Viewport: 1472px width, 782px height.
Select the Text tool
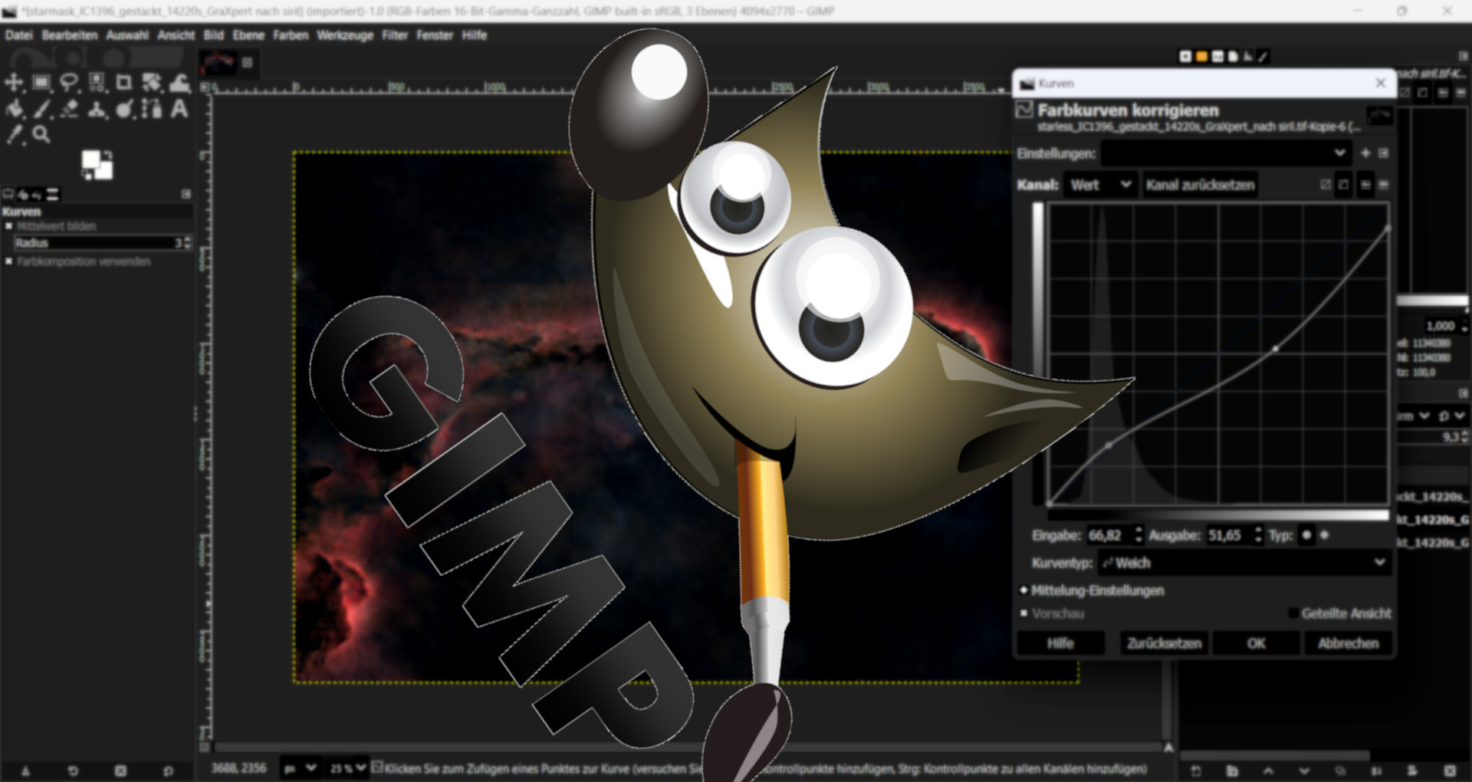coord(179,109)
